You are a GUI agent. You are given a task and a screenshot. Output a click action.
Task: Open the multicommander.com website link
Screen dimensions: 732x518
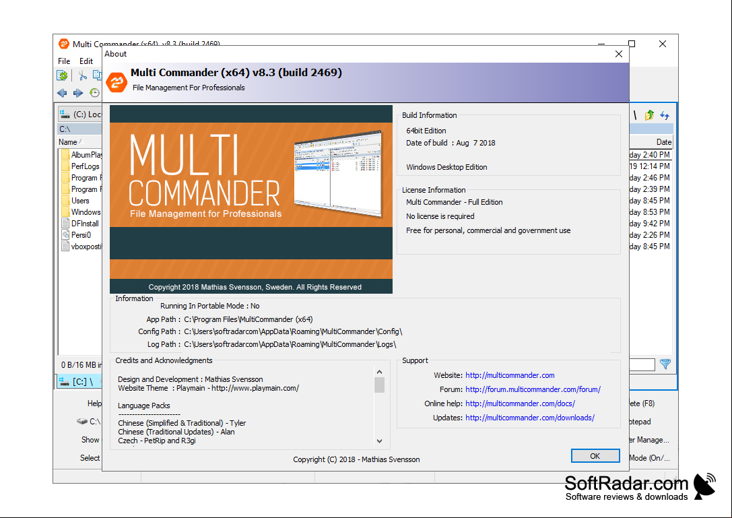[x=510, y=376]
